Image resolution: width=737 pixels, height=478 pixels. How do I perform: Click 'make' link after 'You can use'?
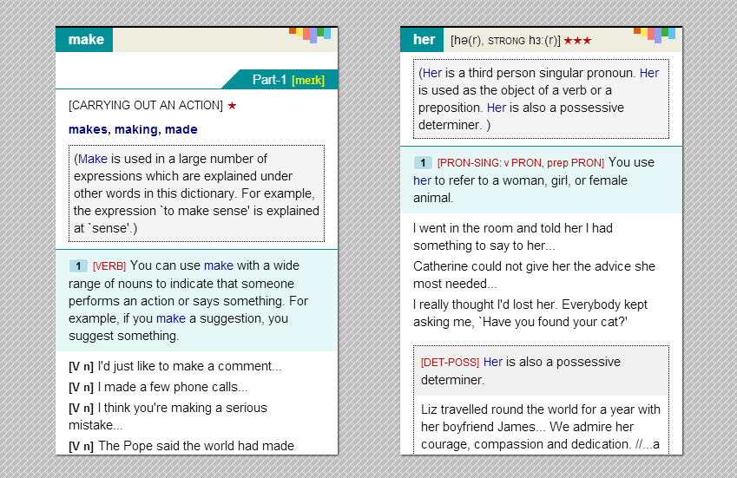click(x=219, y=265)
